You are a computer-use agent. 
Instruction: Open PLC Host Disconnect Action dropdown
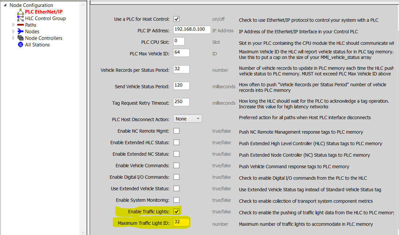[x=187, y=119]
